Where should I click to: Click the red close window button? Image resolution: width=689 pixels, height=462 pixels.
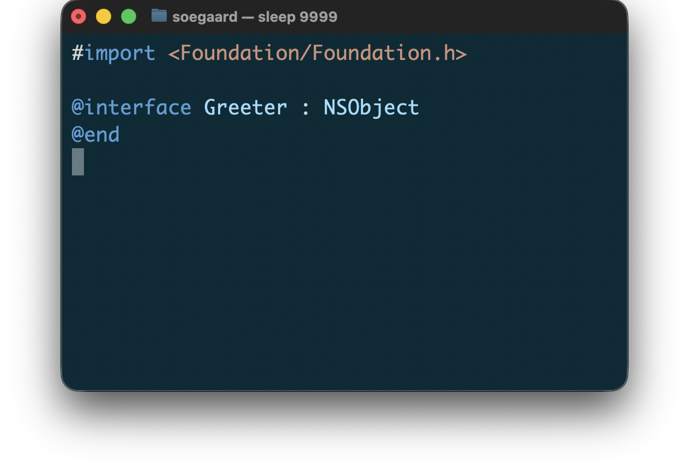(x=78, y=17)
